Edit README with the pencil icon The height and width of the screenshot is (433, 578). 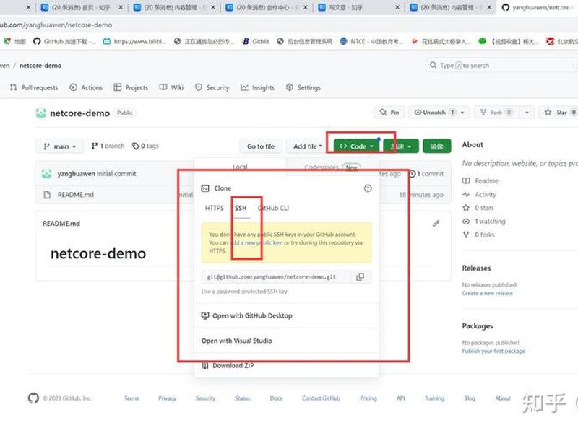436,224
